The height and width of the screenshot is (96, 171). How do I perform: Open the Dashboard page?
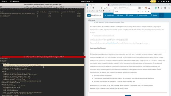(109, 15)
